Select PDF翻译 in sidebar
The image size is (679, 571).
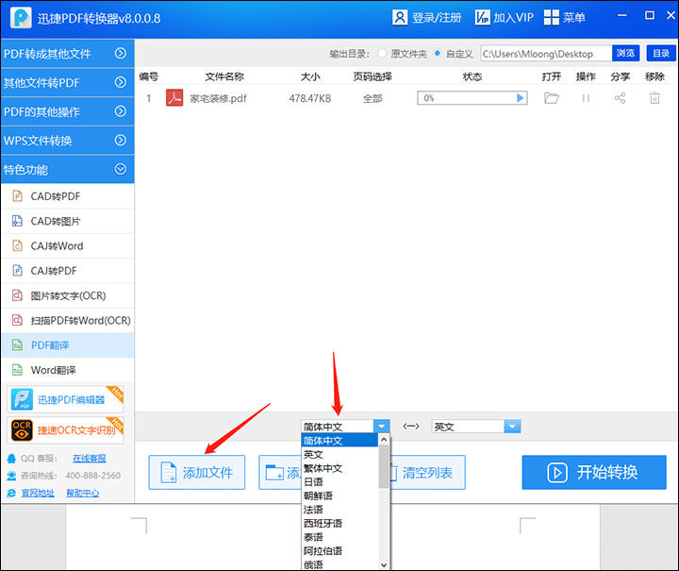(68, 345)
